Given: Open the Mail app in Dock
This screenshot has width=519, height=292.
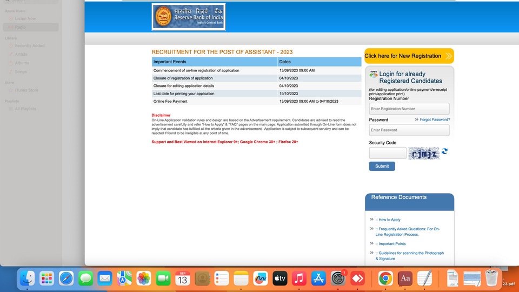Looking at the screenshot, I should tap(105, 278).
